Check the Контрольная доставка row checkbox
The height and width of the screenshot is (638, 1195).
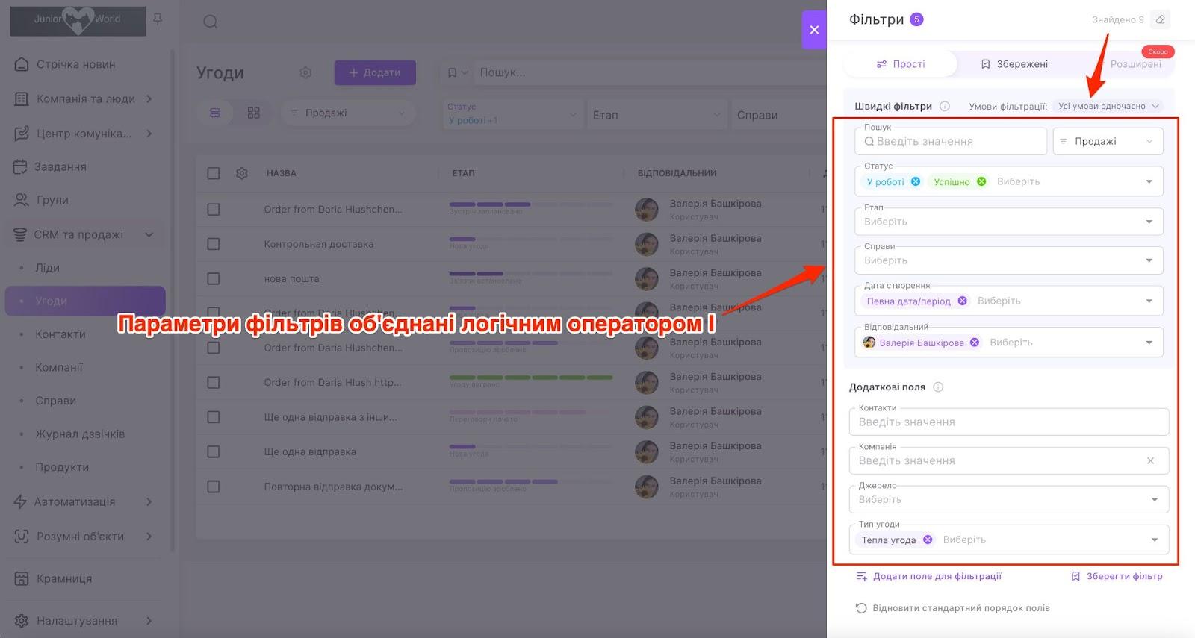click(214, 244)
